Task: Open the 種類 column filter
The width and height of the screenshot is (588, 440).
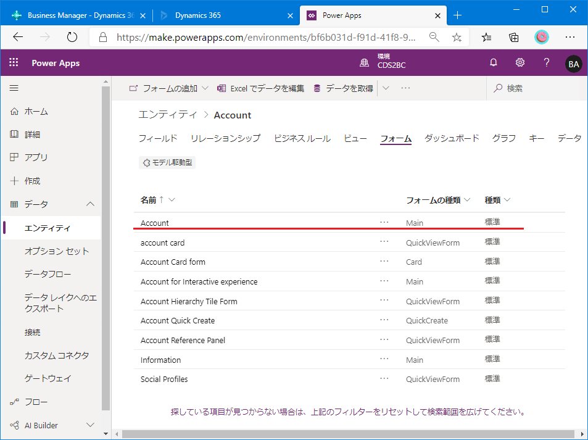Action: click(x=507, y=200)
